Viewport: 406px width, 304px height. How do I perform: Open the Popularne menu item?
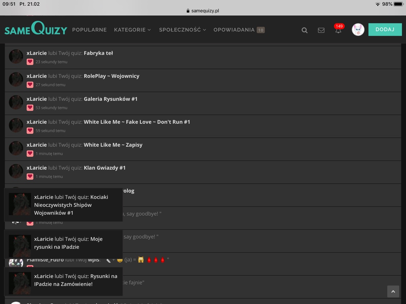[x=89, y=30]
